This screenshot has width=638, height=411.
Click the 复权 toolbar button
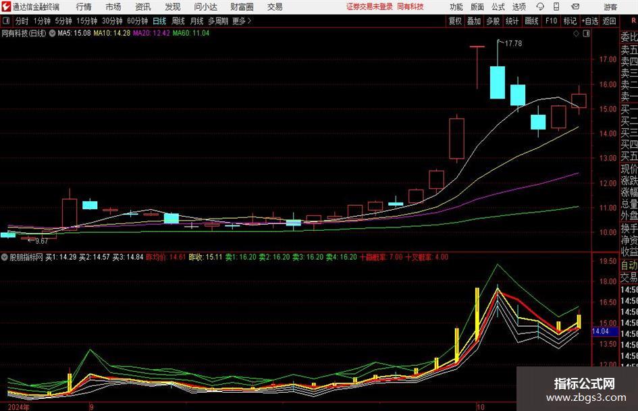click(x=455, y=21)
